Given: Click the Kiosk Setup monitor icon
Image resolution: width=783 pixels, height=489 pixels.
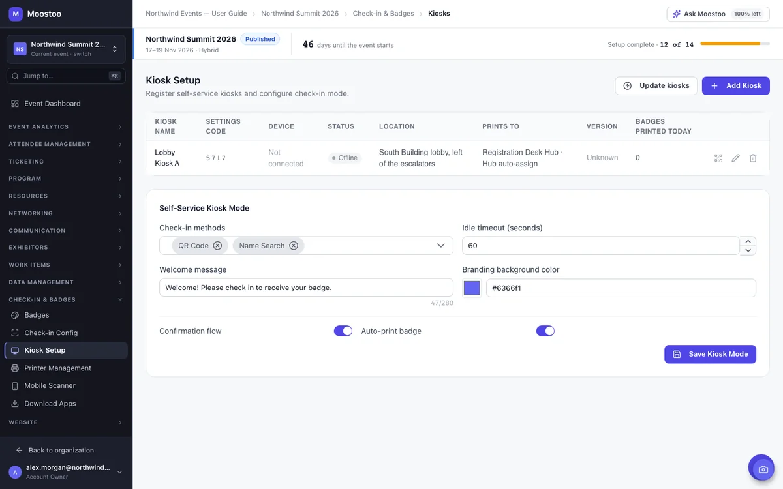Looking at the screenshot, I should [x=15, y=350].
